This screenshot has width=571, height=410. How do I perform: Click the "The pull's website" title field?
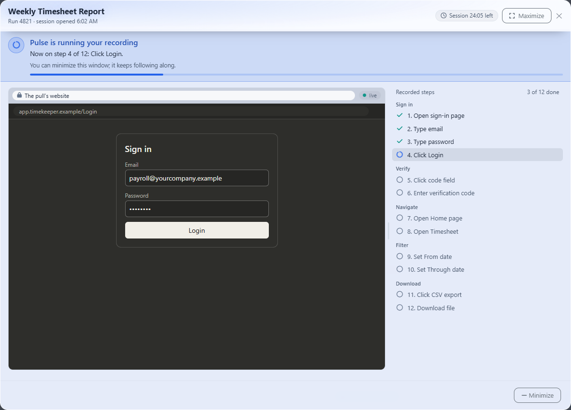[x=184, y=95]
